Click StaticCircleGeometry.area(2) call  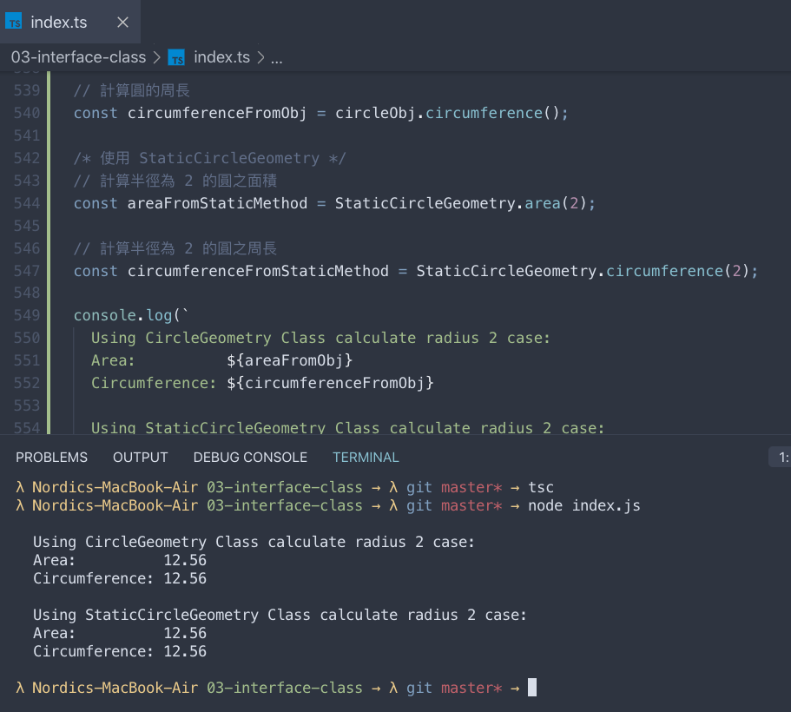[x=460, y=203]
